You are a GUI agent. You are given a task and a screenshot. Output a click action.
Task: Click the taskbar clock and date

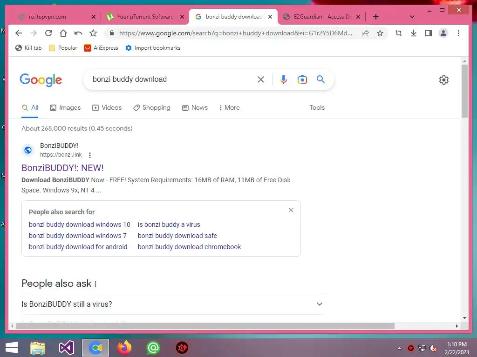pos(457,348)
